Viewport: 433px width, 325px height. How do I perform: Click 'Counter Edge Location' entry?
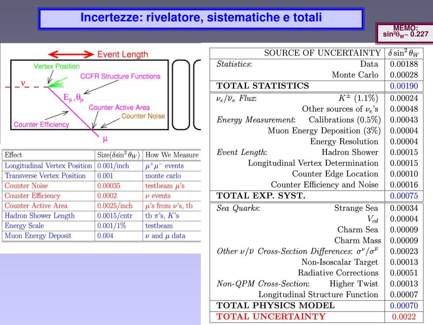[335, 174]
